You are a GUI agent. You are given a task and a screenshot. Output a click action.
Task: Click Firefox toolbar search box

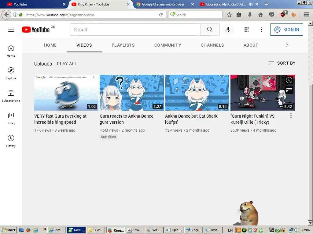point(195,15)
